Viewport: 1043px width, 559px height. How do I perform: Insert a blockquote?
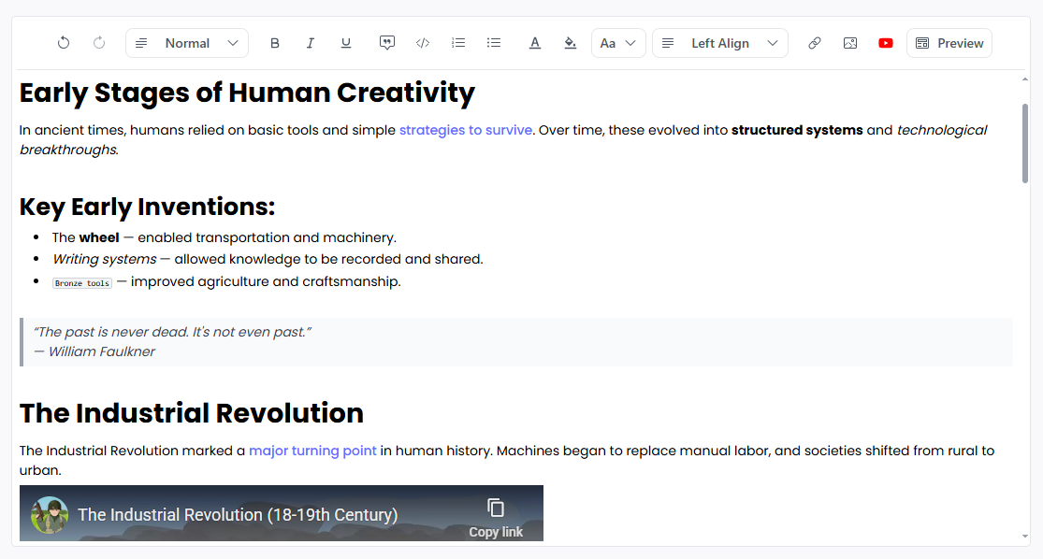point(386,42)
